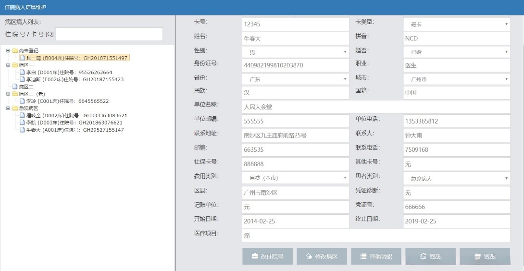The image size is (524, 271).
Task: Click the refresh icon on the 刷新 button
Action: coord(423,257)
